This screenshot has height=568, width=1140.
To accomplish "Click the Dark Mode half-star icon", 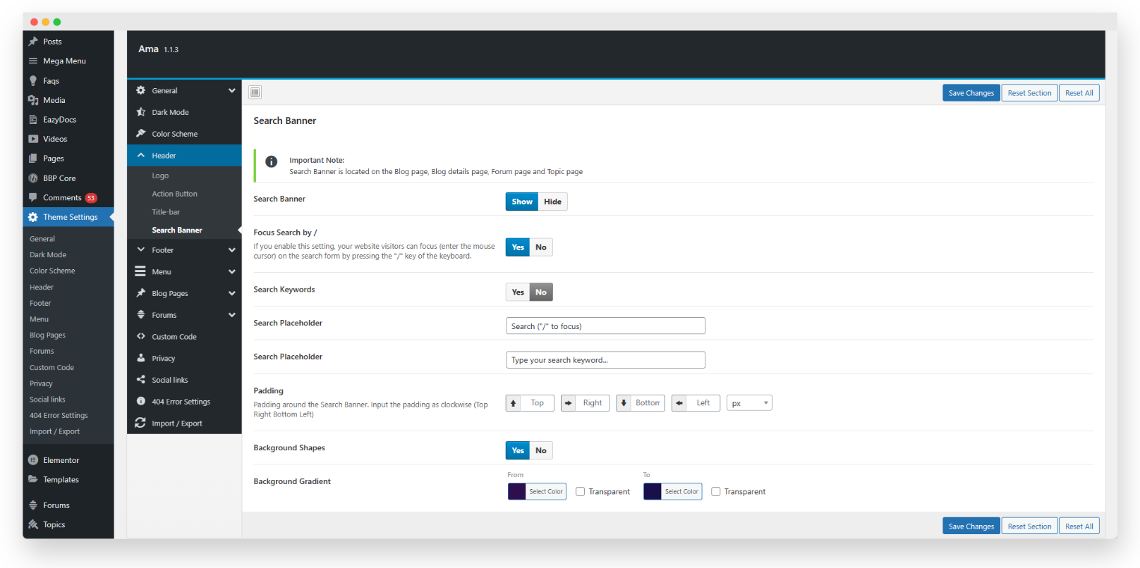I will click(x=141, y=112).
